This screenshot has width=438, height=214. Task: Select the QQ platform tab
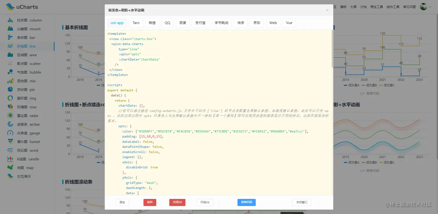[167, 23]
